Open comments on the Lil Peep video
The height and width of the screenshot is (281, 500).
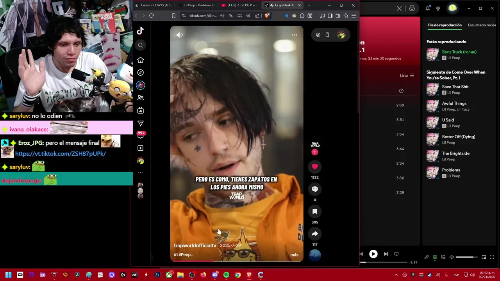pos(315,189)
